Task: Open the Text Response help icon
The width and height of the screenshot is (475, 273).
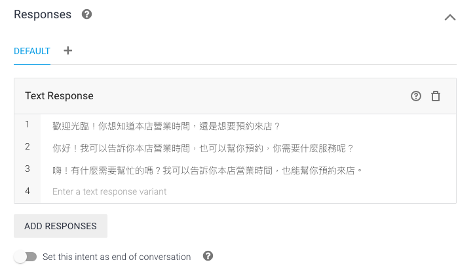Action: click(x=416, y=96)
